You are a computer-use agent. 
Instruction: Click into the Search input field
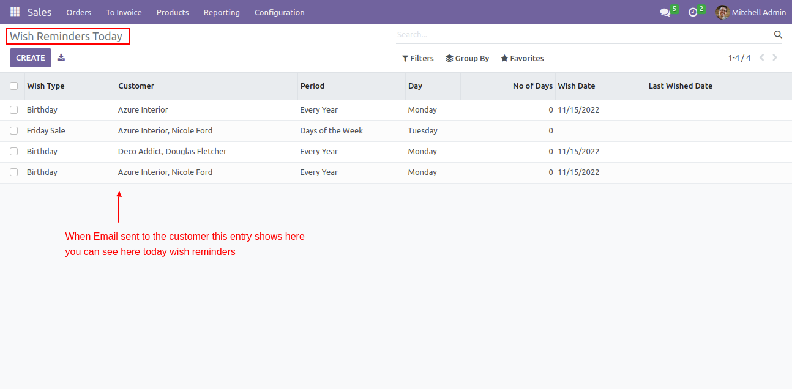tap(583, 35)
